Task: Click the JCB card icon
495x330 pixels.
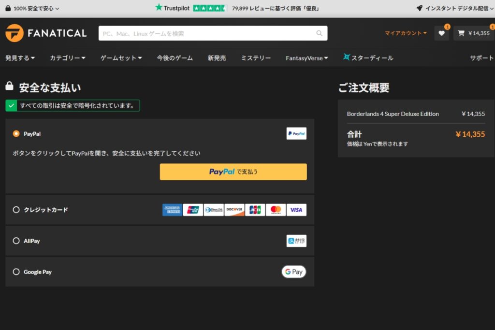Action: [x=255, y=210]
